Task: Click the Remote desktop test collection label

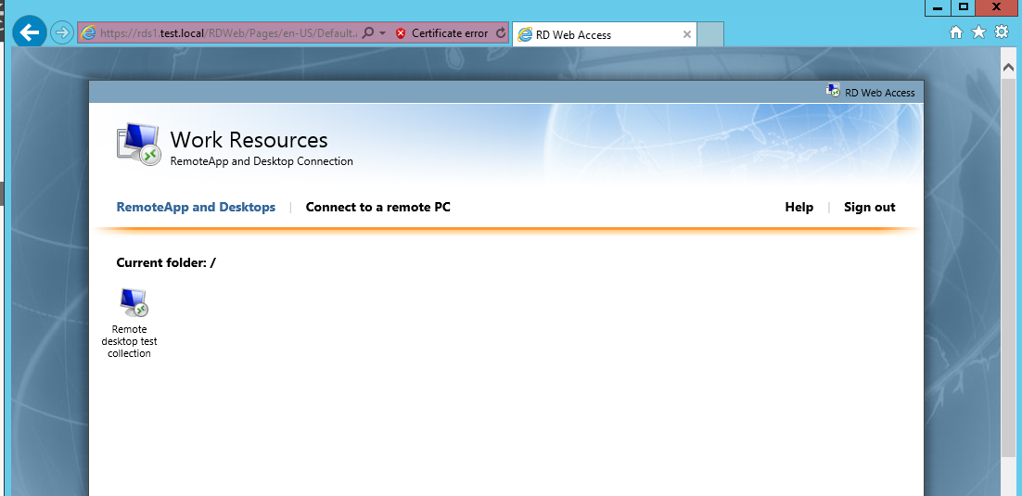Action: 129,341
